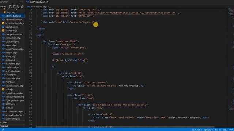Viewport: 234px width, 131px height.
Task: Collapse all folders in Explorer
Action: 22,7
